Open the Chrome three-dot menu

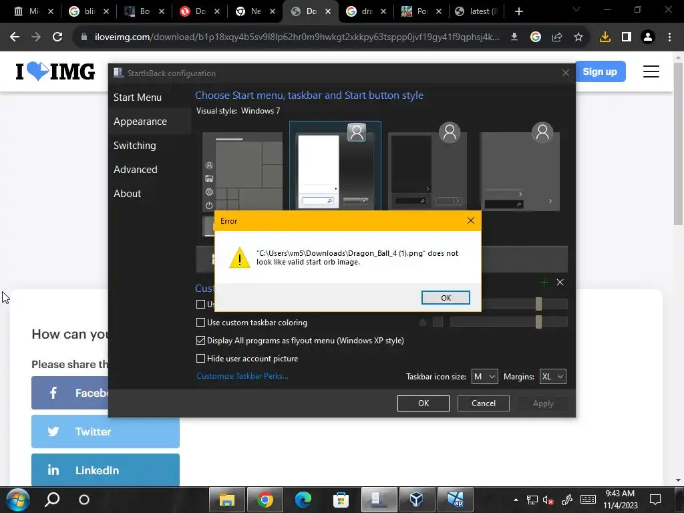pos(669,37)
